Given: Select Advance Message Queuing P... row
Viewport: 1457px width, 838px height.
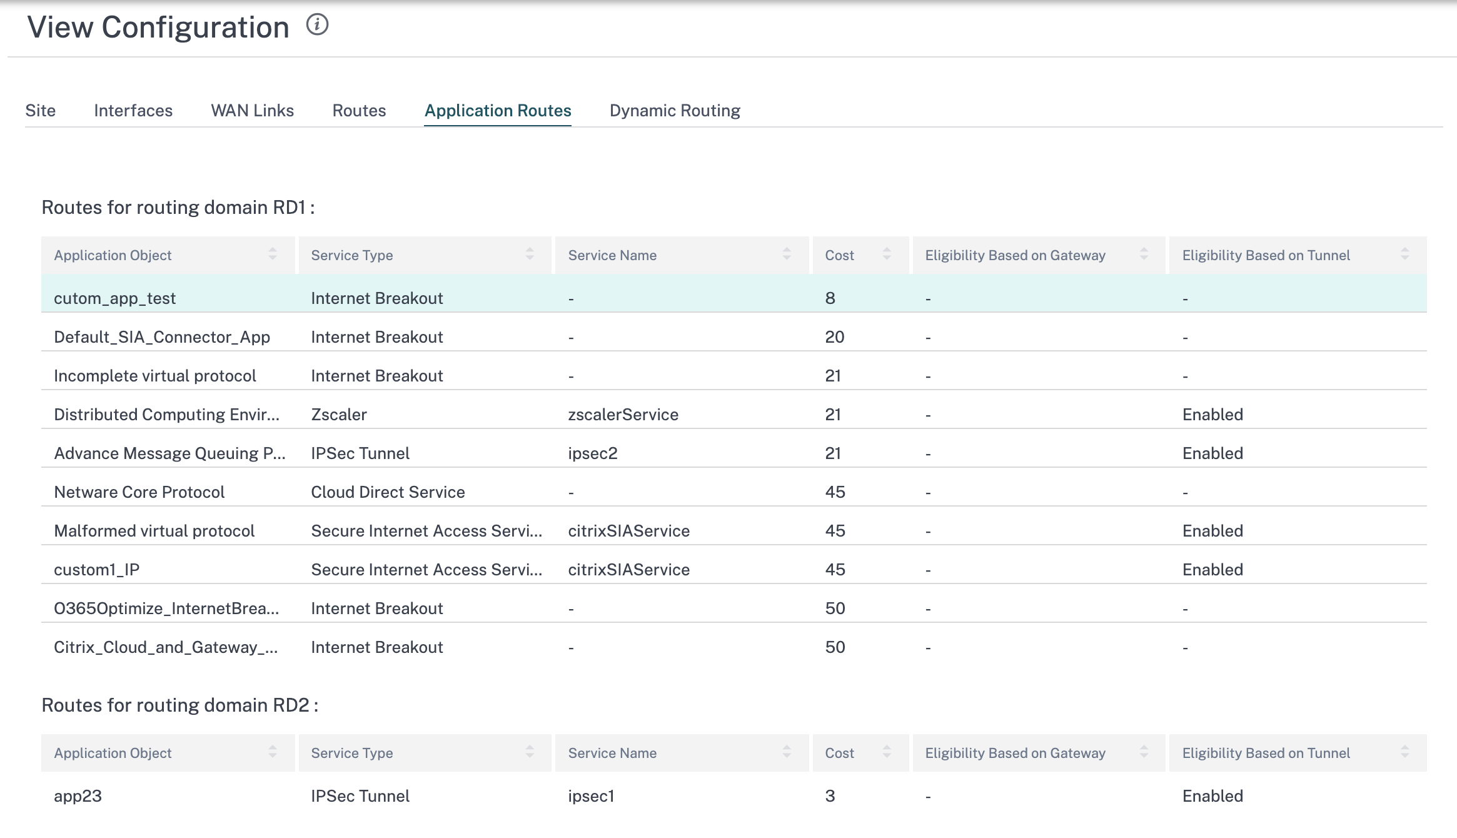Looking at the screenshot, I should coord(734,448).
